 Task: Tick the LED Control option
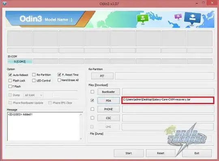(x=34, y=80)
